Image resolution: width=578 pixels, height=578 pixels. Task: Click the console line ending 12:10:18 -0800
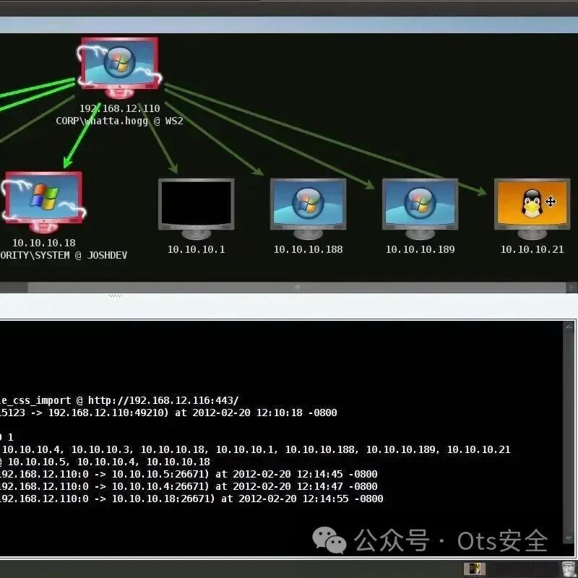[168, 413]
